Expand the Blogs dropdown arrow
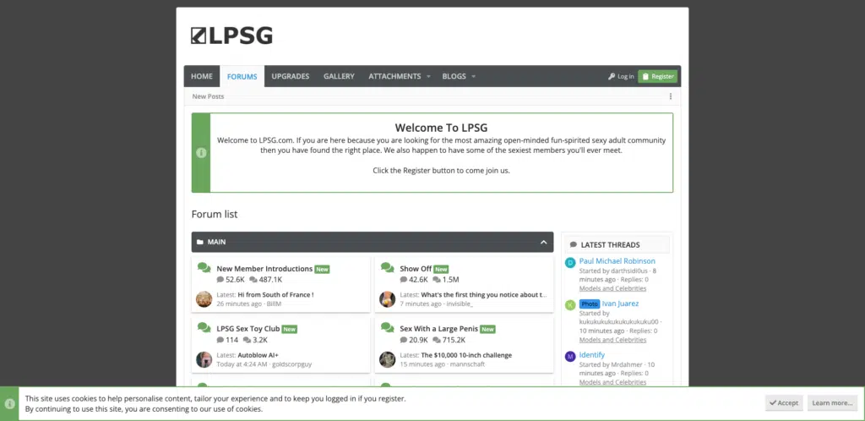Viewport: 865px width, 421px height. click(x=473, y=77)
